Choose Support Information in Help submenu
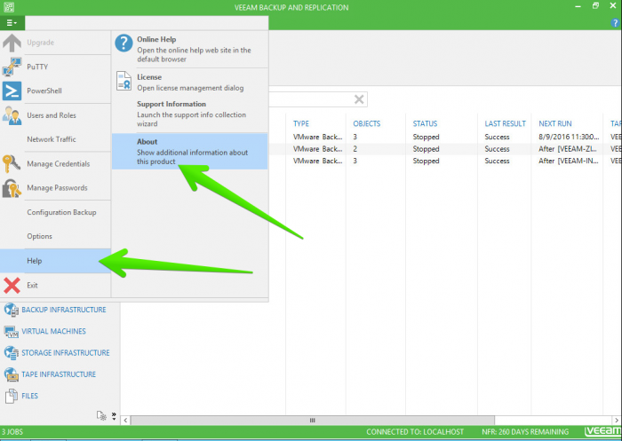 189,114
